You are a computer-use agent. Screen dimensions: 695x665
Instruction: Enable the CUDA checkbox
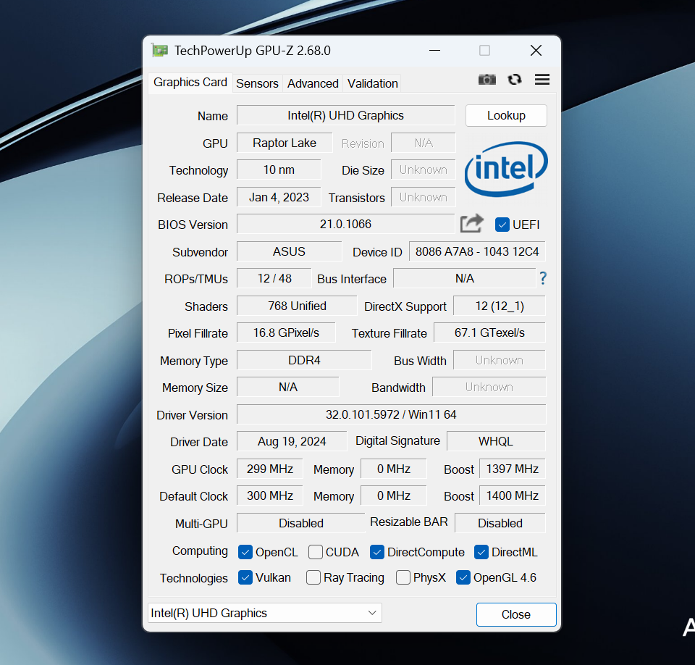coord(316,552)
